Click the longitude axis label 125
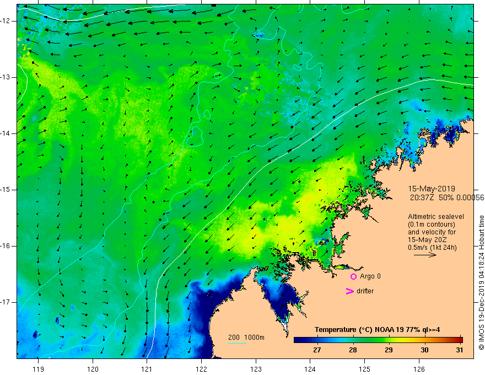The width and height of the screenshot is (485, 375). pyautogui.click(x=364, y=369)
